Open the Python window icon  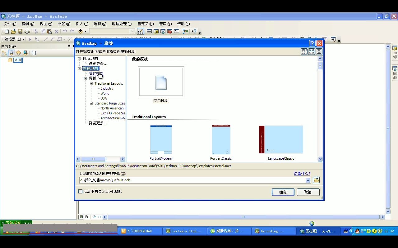click(x=177, y=31)
